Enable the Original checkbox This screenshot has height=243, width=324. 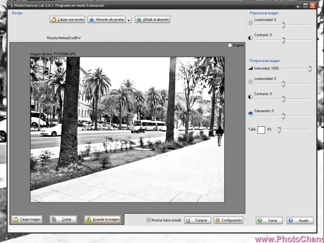pyautogui.click(x=230, y=45)
